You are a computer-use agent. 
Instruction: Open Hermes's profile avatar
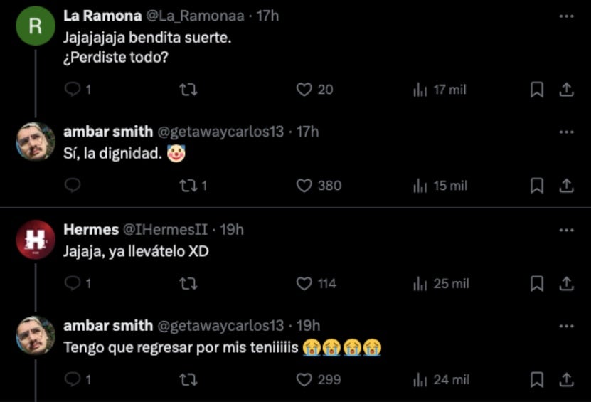pos(36,241)
